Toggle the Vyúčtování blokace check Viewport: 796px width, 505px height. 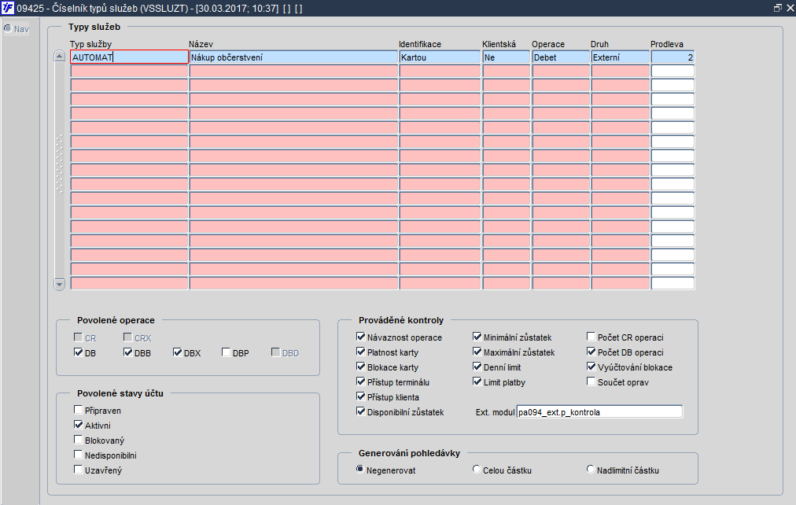[x=591, y=367]
